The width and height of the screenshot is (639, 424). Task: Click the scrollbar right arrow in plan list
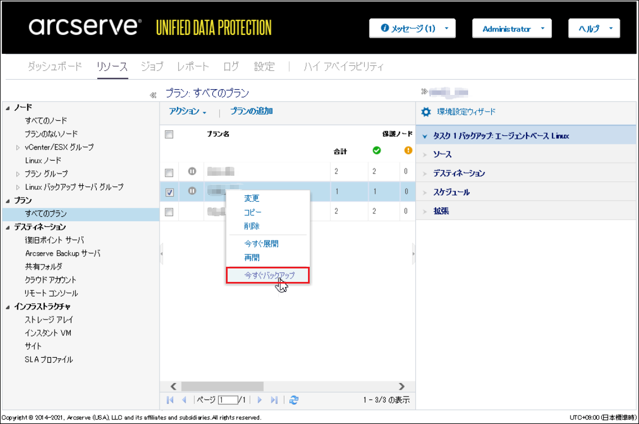click(401, 386)
